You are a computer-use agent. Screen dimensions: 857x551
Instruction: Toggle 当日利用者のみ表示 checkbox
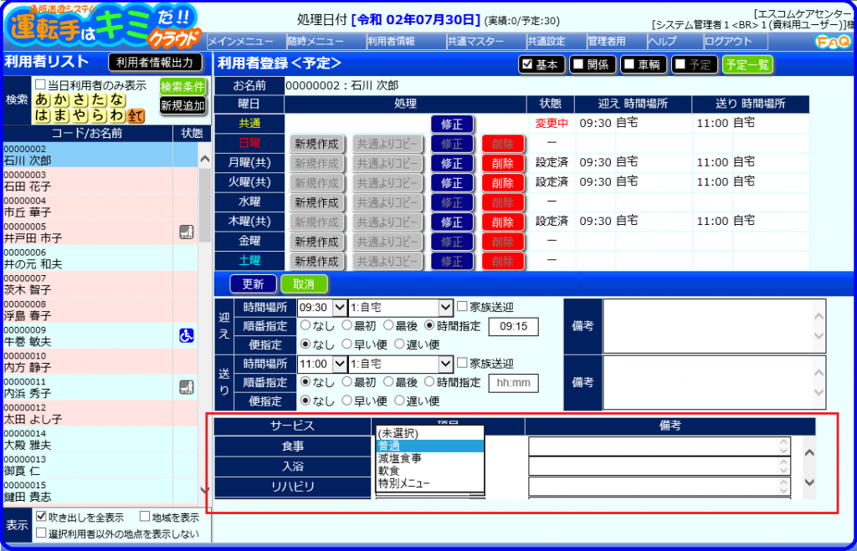(40, 85)
